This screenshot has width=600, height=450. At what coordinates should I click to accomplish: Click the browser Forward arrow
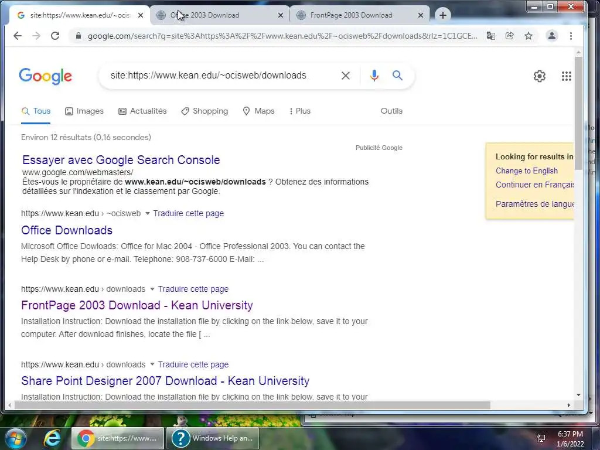[36, 36]
